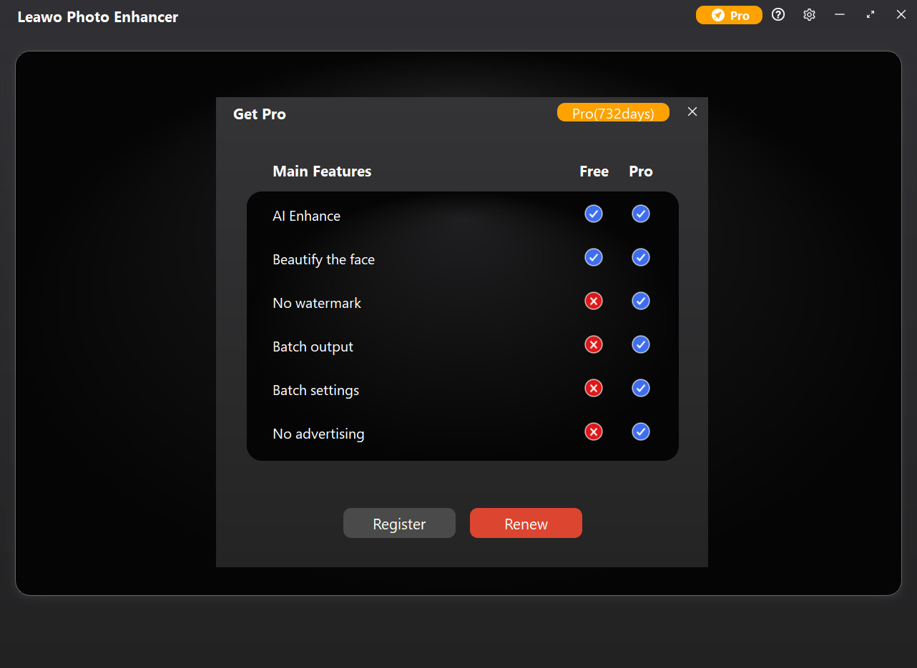The height and width of the screenshot is (668, 917).
Task: Close the Leawo Photo Enhancer application
Action: point(901,14)
